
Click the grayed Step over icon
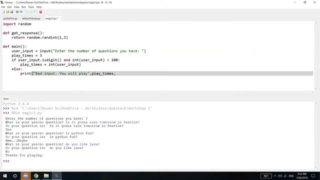[x=26, y=12]
